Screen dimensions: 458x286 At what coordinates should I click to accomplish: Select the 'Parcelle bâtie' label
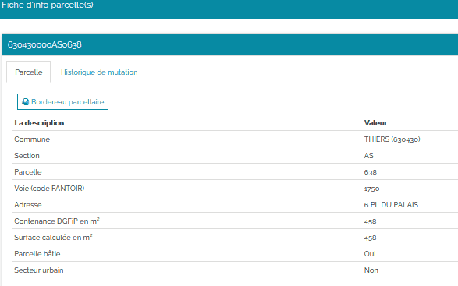pos(37,253)
